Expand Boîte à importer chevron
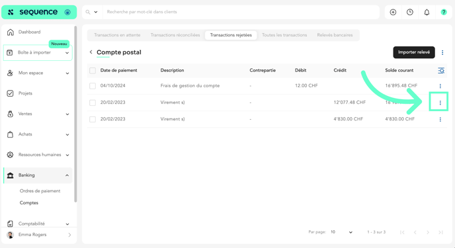455x248 pixels. 67,53
